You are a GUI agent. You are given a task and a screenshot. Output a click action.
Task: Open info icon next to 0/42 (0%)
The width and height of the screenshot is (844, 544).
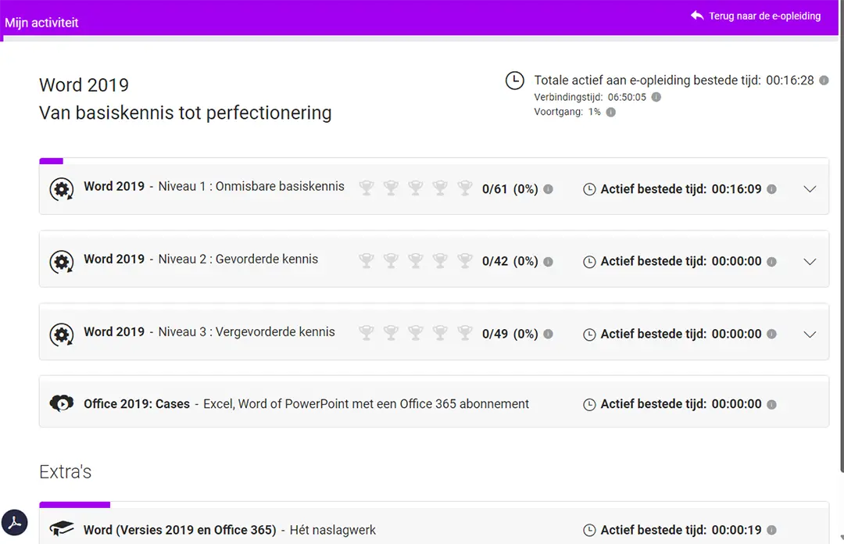point(548,262)
